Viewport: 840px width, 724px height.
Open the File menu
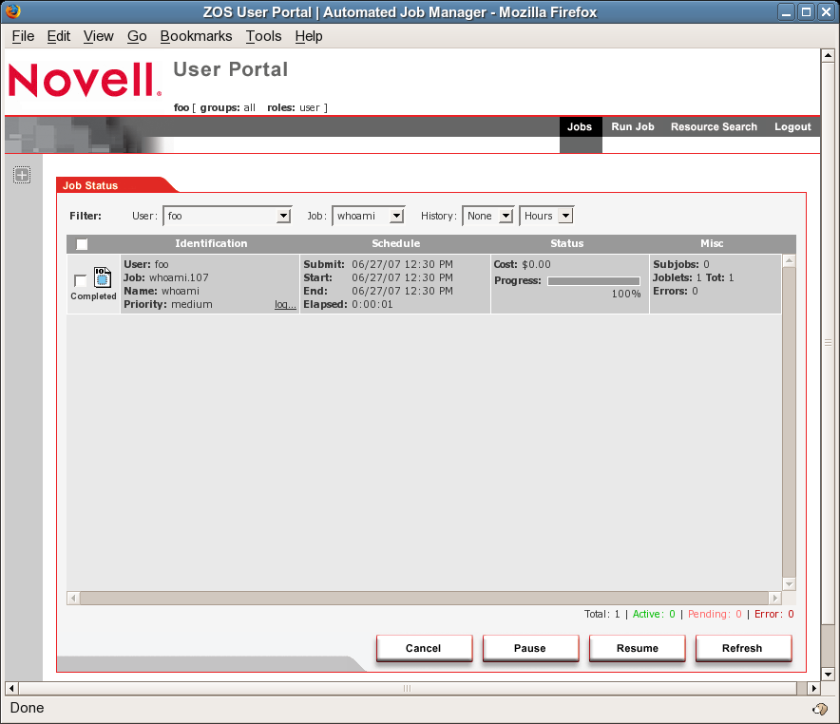point(23,36)
